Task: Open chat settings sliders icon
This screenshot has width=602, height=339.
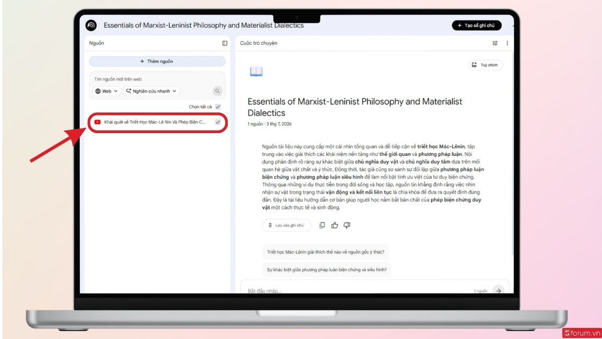Action: pos(495,43)
